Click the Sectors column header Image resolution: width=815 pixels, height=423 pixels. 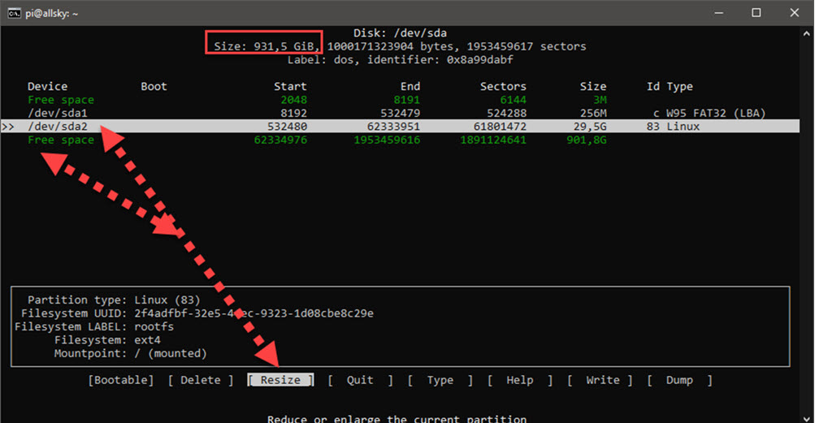coord(503,86)
